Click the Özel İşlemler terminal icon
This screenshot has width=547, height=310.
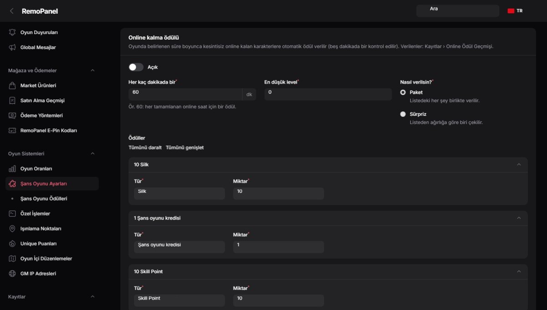click(12, 214)
